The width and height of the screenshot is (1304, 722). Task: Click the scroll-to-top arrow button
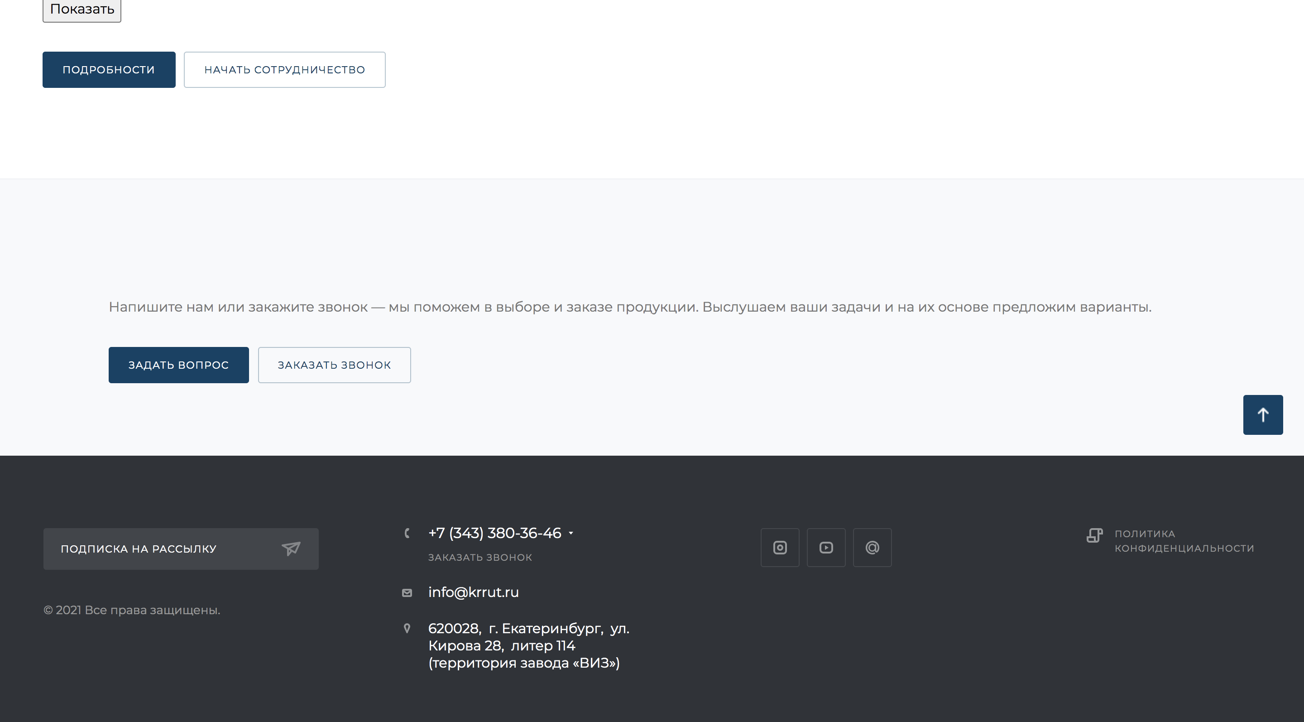pyautogui.click(x=1262, y=414)
